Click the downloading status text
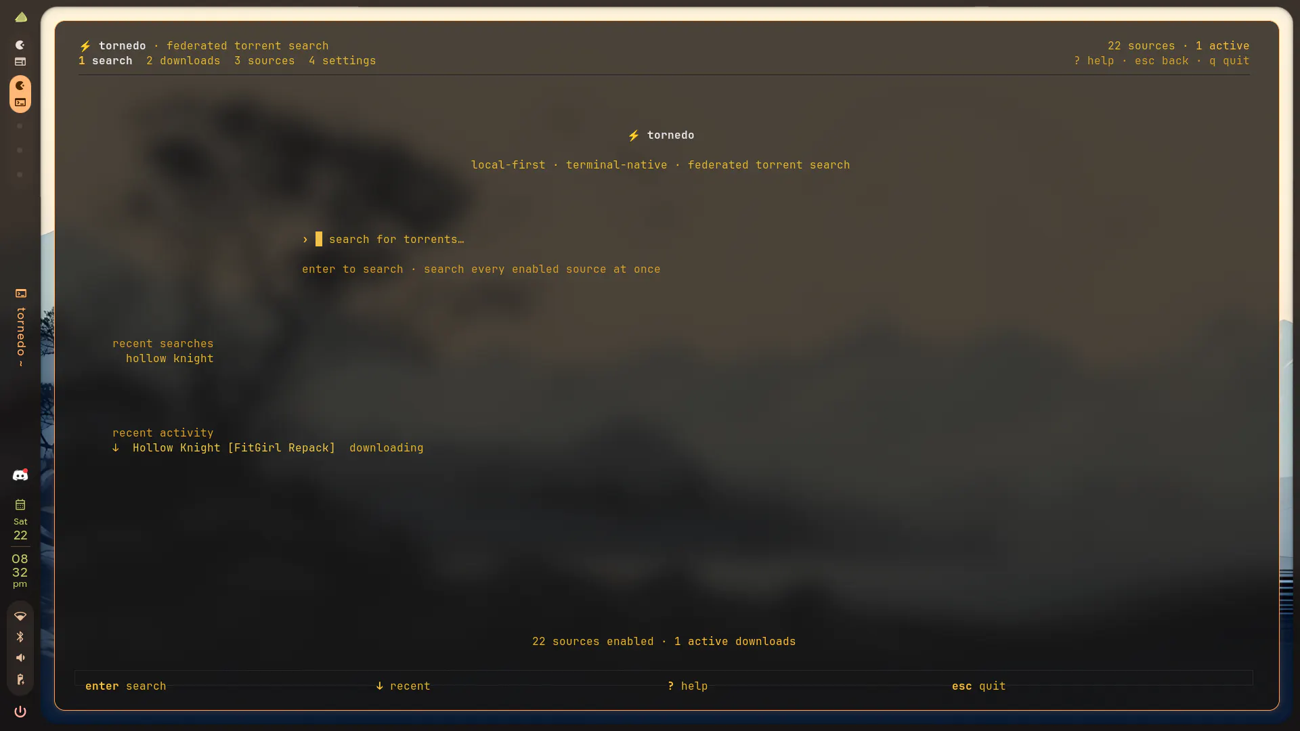Image resolution: width=1300 pixels, height=731 pixels. tap(387, 448)
